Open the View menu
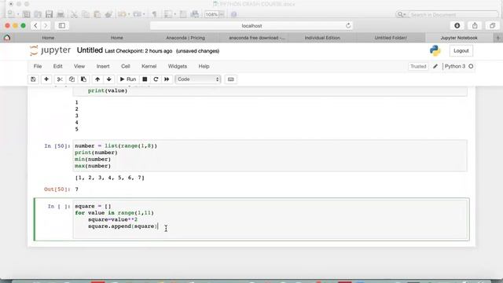Image resolution: width=503 pixels, height=283 pixels. 79,66
